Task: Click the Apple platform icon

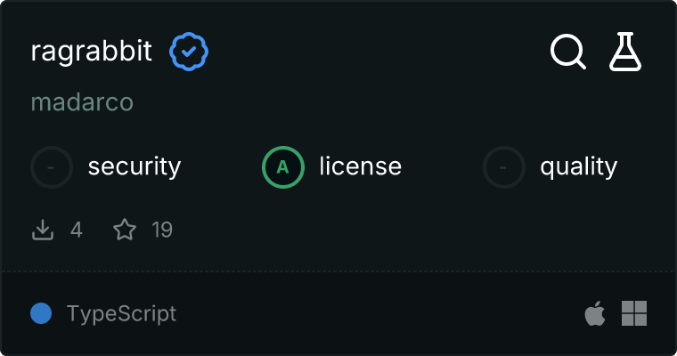Action: tap(594, 313)
